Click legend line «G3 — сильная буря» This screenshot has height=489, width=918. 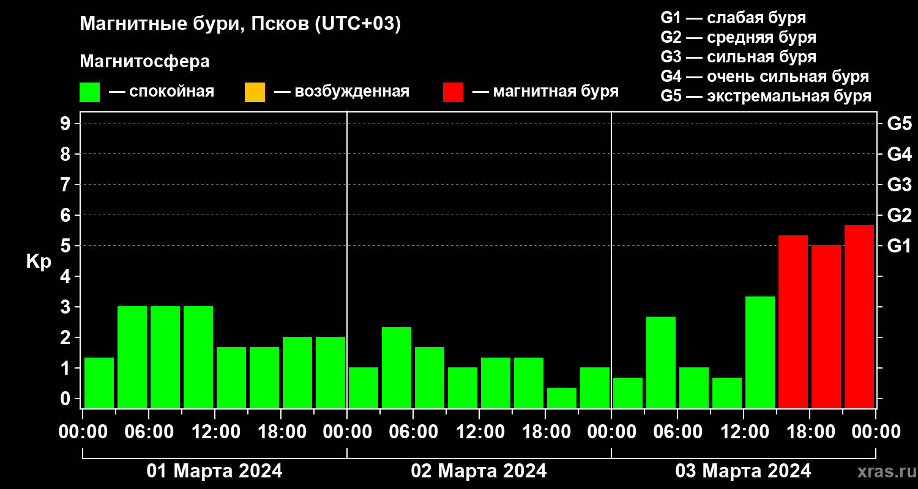pos(739,57)
